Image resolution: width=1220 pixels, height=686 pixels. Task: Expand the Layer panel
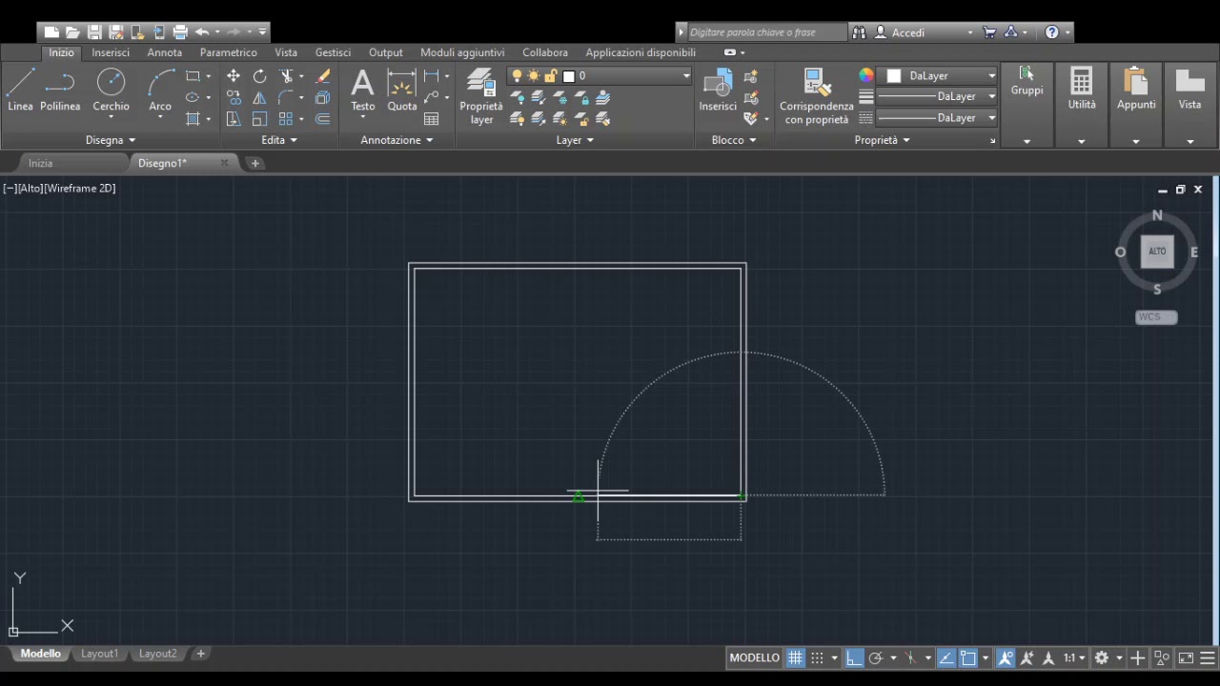[575, 140]
